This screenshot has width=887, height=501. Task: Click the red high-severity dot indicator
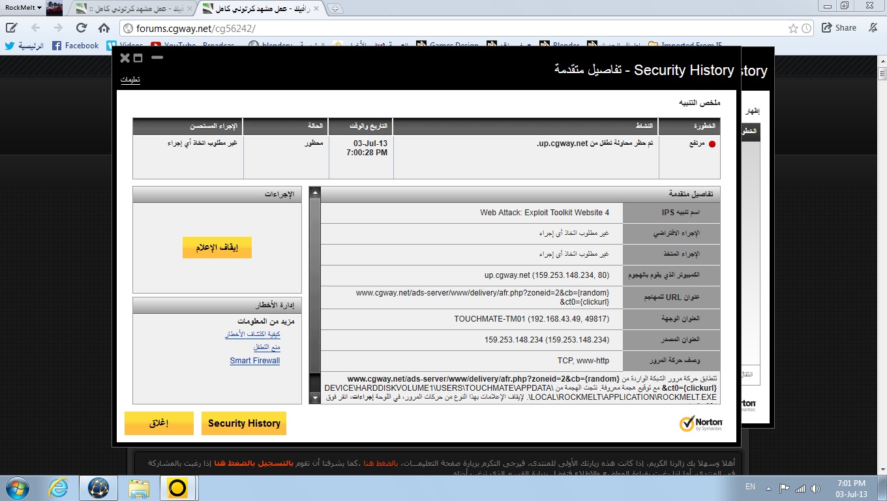[x=712, y=144]
